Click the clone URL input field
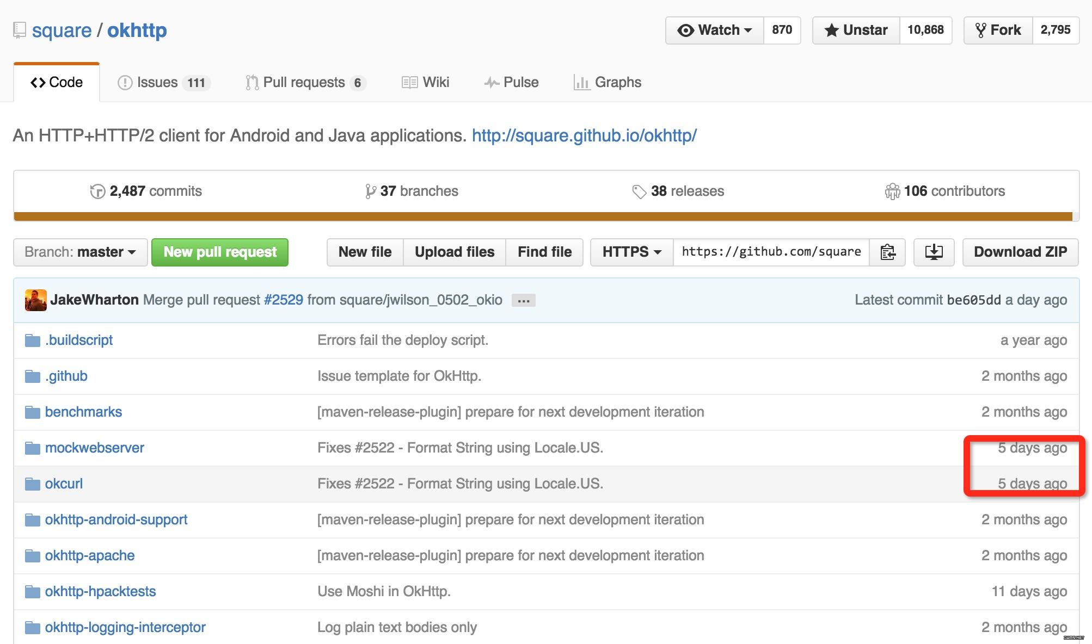Viewport: 1092px width, 644px height. (x=771, y=252)
